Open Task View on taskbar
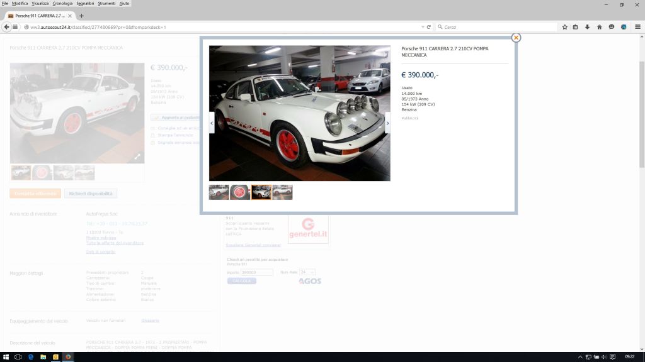The width and height of the screenshot is (645, 362). [18, 357]
